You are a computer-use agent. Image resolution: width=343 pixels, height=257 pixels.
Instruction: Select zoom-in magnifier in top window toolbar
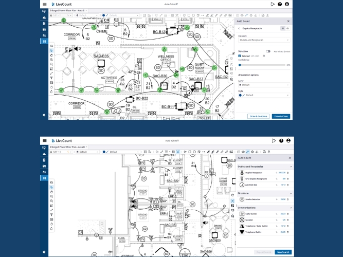pyautogui.click(x=51, y=60)
